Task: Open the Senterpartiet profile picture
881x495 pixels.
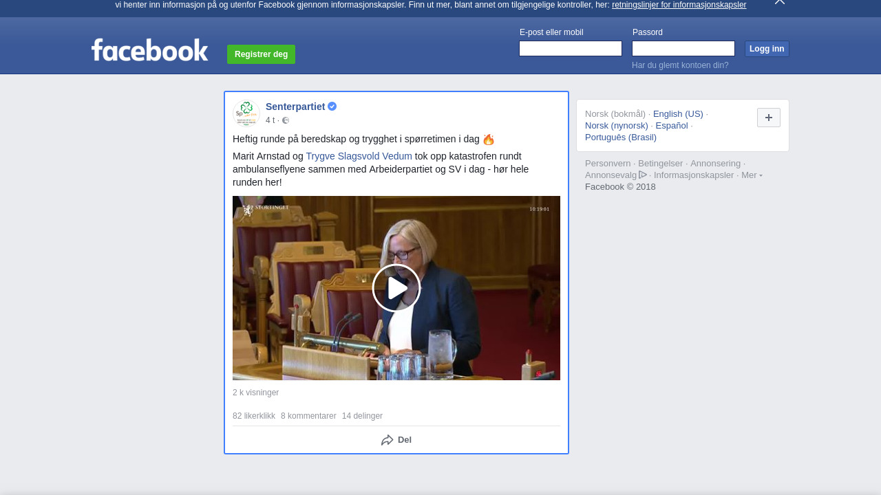Action: tap(246, 113)
